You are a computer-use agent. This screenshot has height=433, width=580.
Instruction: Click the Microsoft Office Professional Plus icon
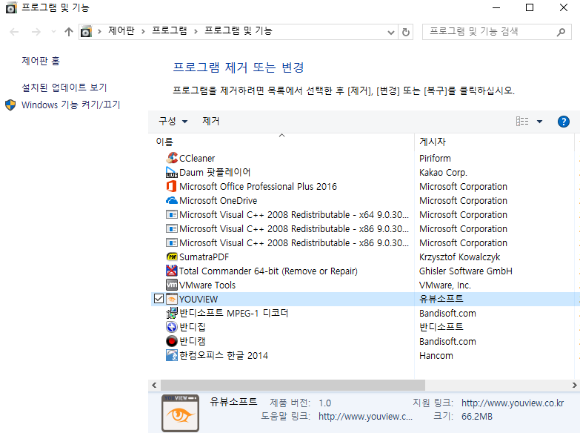coord(172,186)
